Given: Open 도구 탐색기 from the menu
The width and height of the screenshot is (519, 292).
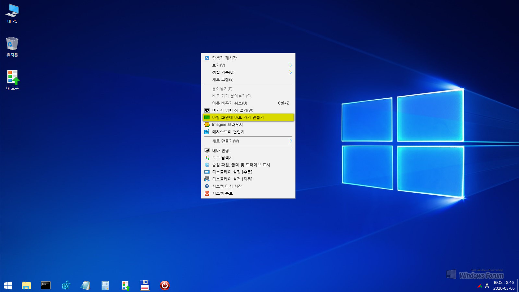Looking at the screenshot, I should pos(248,158).
